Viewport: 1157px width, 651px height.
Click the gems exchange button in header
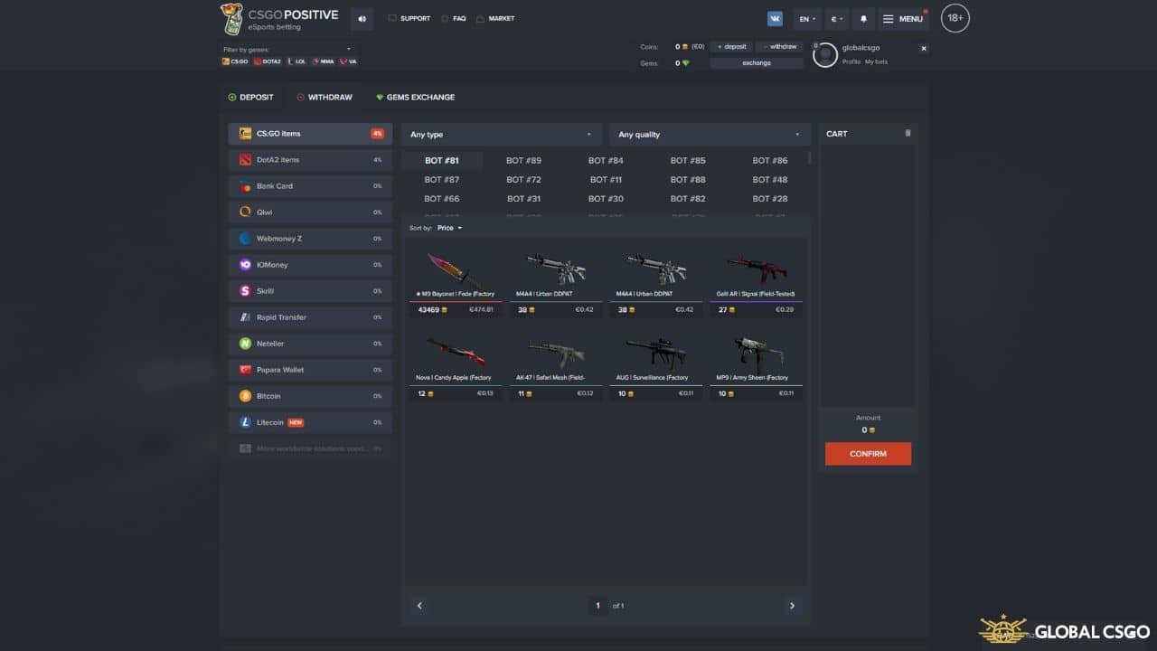tap(757, 62)
